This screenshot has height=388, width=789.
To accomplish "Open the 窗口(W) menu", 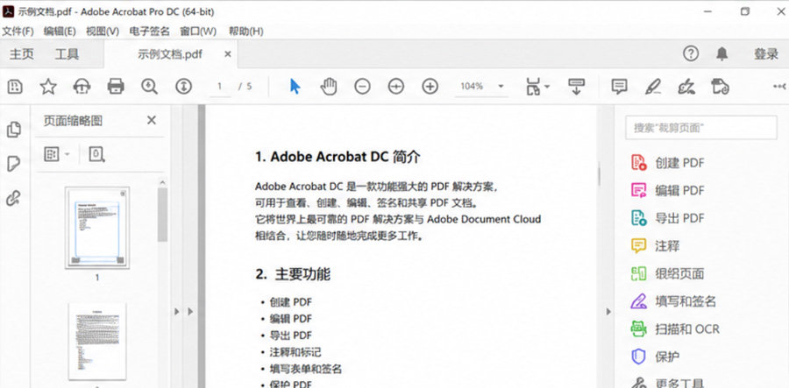I will 198,32.
